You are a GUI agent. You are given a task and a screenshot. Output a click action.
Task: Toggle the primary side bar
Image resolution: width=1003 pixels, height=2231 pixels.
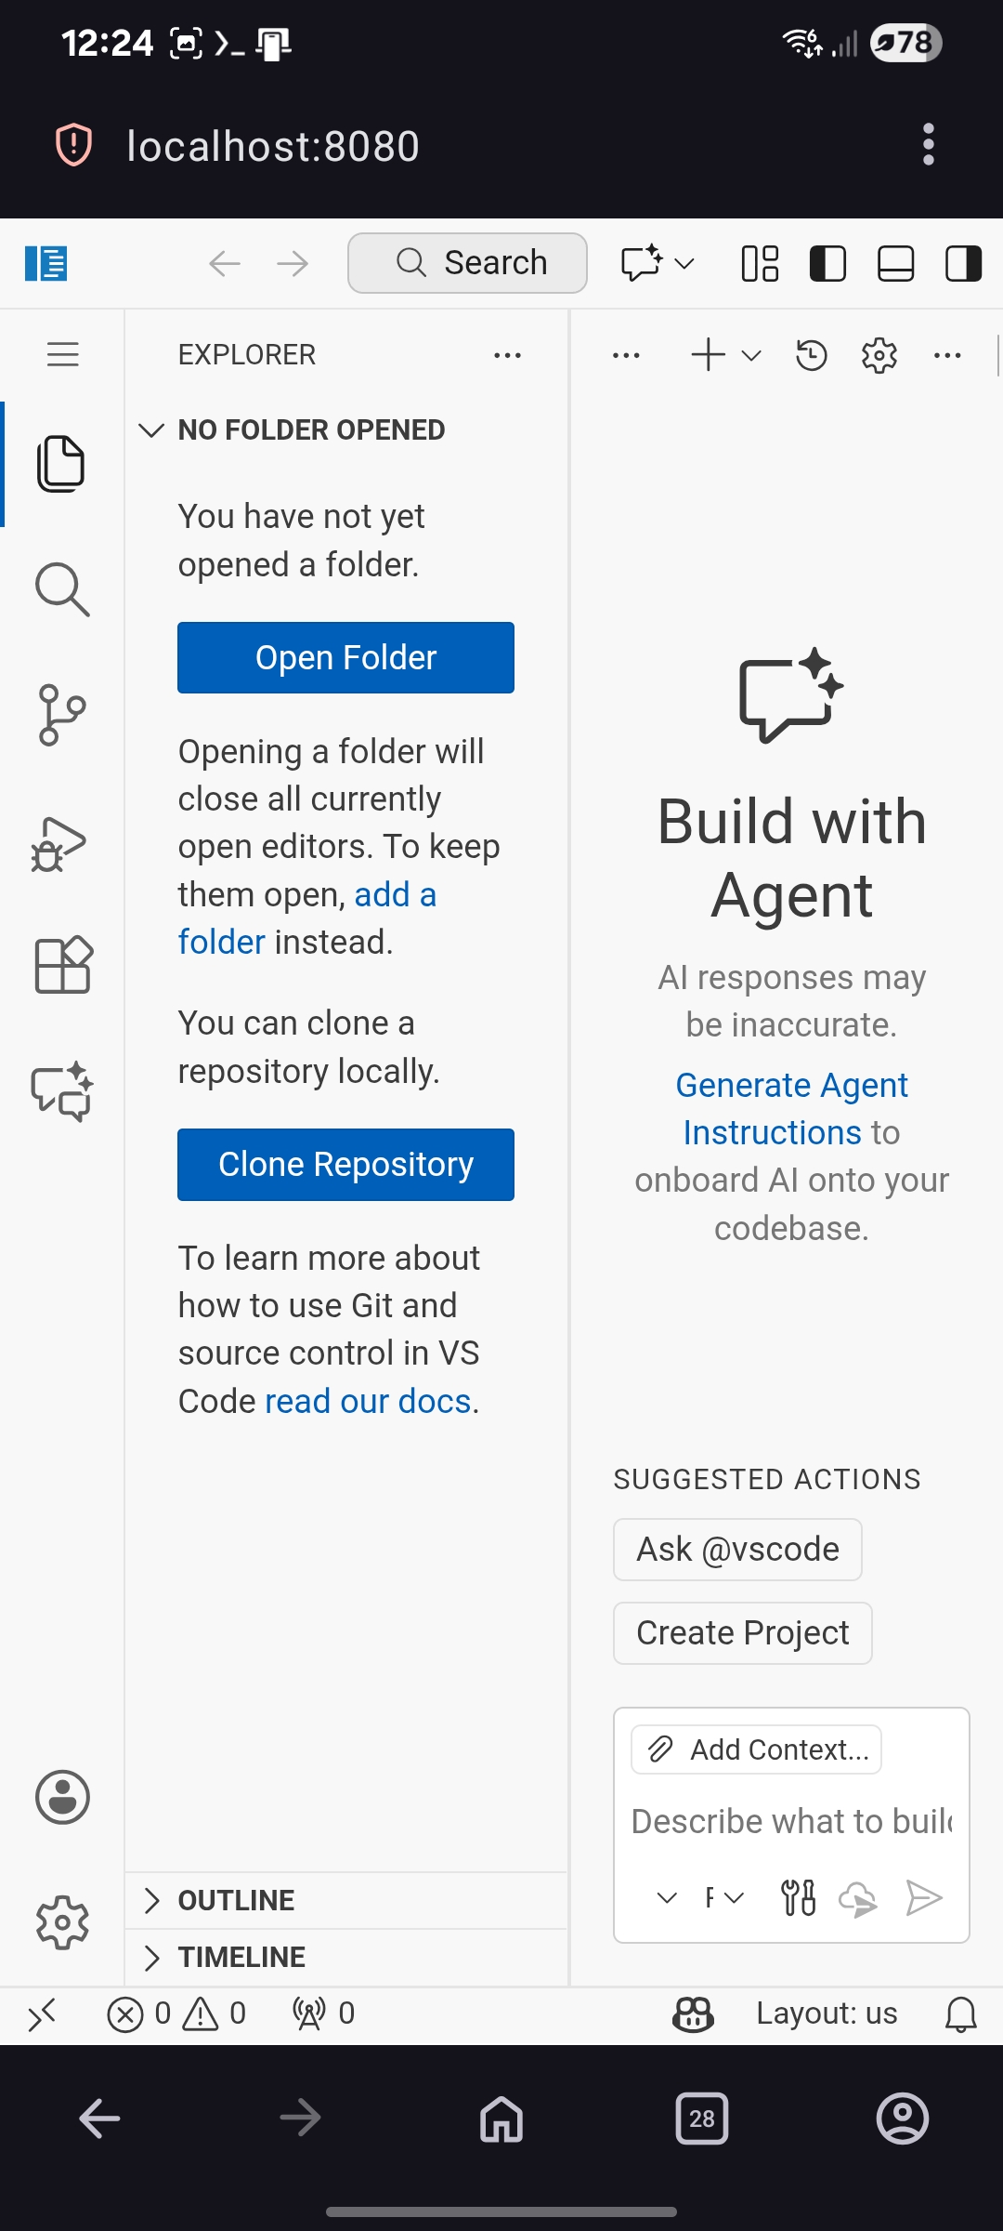[x=827, y=264]
